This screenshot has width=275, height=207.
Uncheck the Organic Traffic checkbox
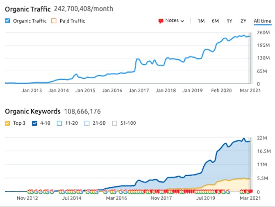point(7,21)
